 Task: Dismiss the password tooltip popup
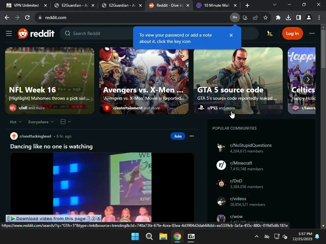(231, 35)
